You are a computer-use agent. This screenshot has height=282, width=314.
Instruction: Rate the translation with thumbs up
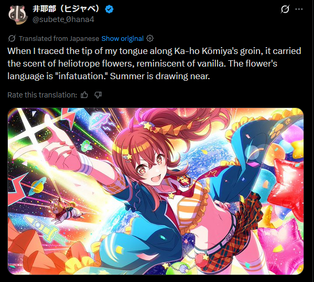click(84, 95)
